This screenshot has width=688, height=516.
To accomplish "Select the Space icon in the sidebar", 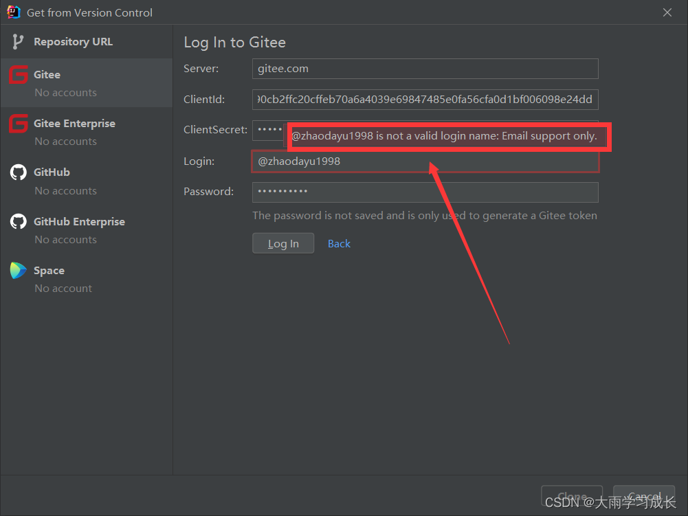I will [19, 271].
